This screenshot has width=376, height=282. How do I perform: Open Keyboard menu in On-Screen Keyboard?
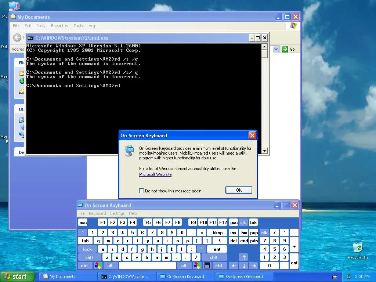97,213
